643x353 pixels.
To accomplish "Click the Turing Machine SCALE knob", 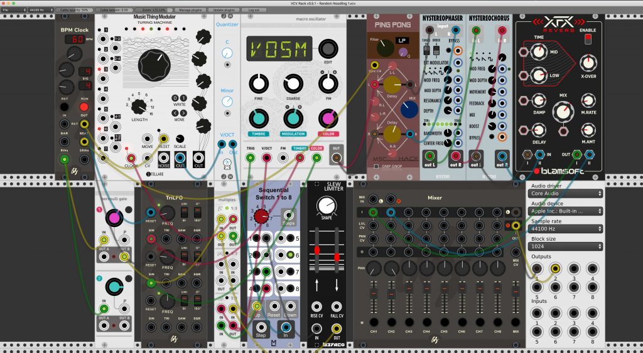I will [x=180, y=139].
